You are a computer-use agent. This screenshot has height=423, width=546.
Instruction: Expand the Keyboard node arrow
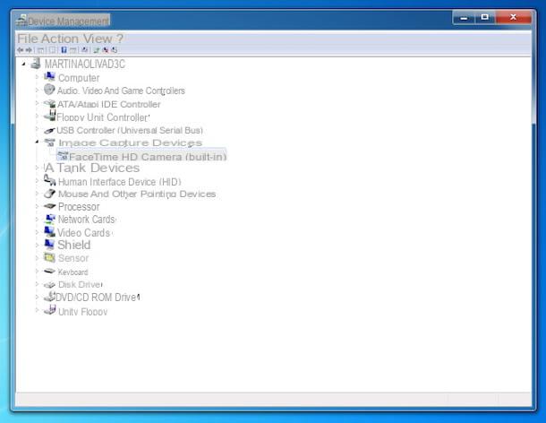point(37,272)
